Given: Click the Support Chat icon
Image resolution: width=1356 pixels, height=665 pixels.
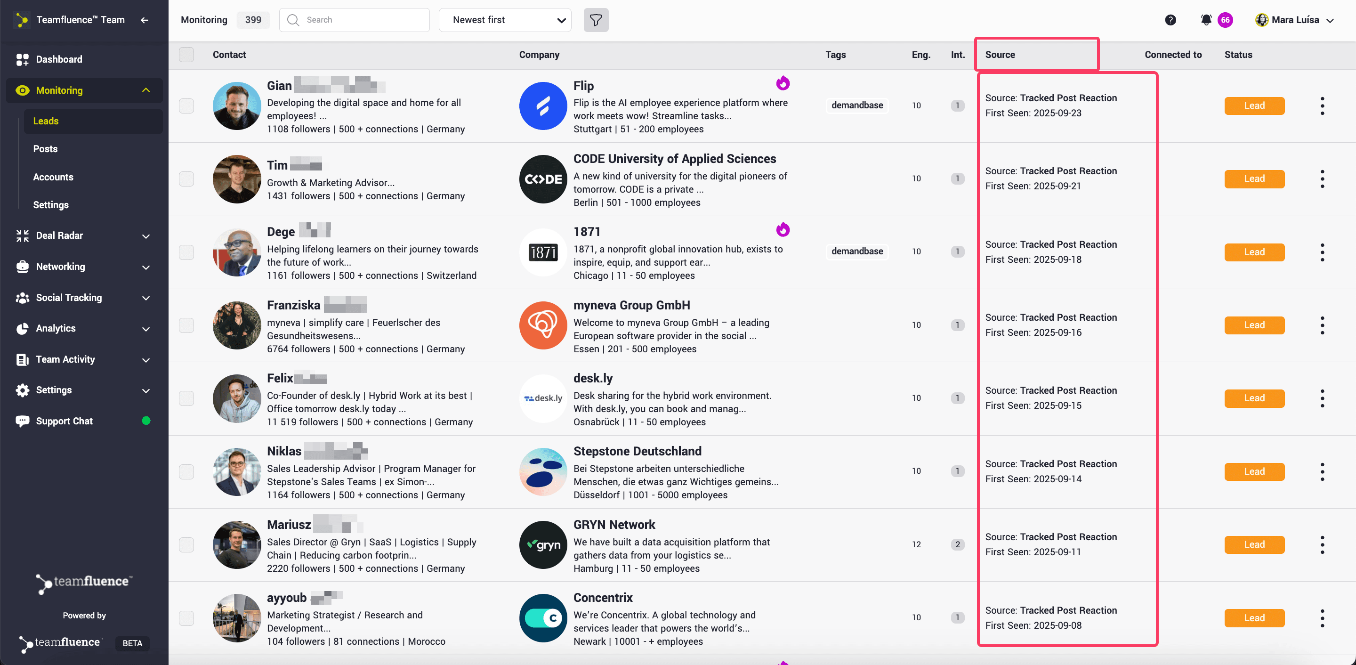Looking at the screenshot, I should click(22, 421).
